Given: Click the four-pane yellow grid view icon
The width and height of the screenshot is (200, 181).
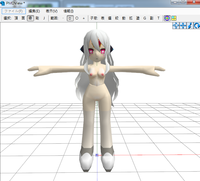Looking at the screenshot, I should point(174,18).
